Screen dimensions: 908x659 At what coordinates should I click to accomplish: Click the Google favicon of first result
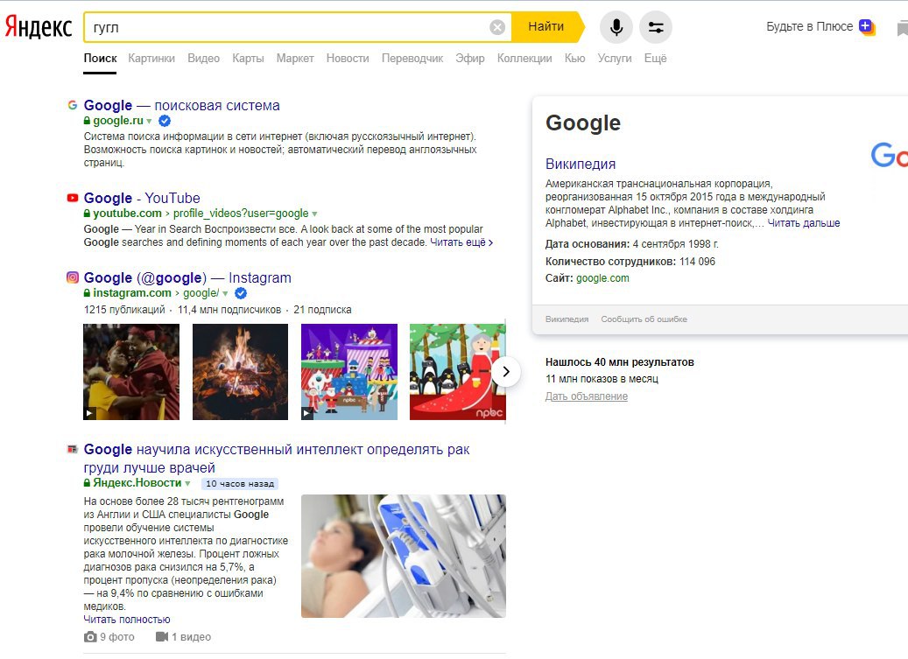[x=73, y=105]
